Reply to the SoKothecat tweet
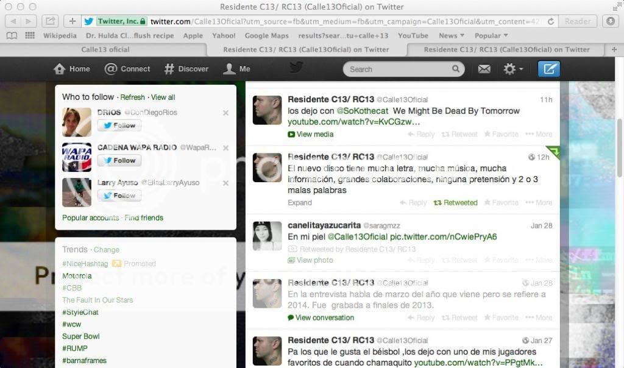 (x=421, y=135)
